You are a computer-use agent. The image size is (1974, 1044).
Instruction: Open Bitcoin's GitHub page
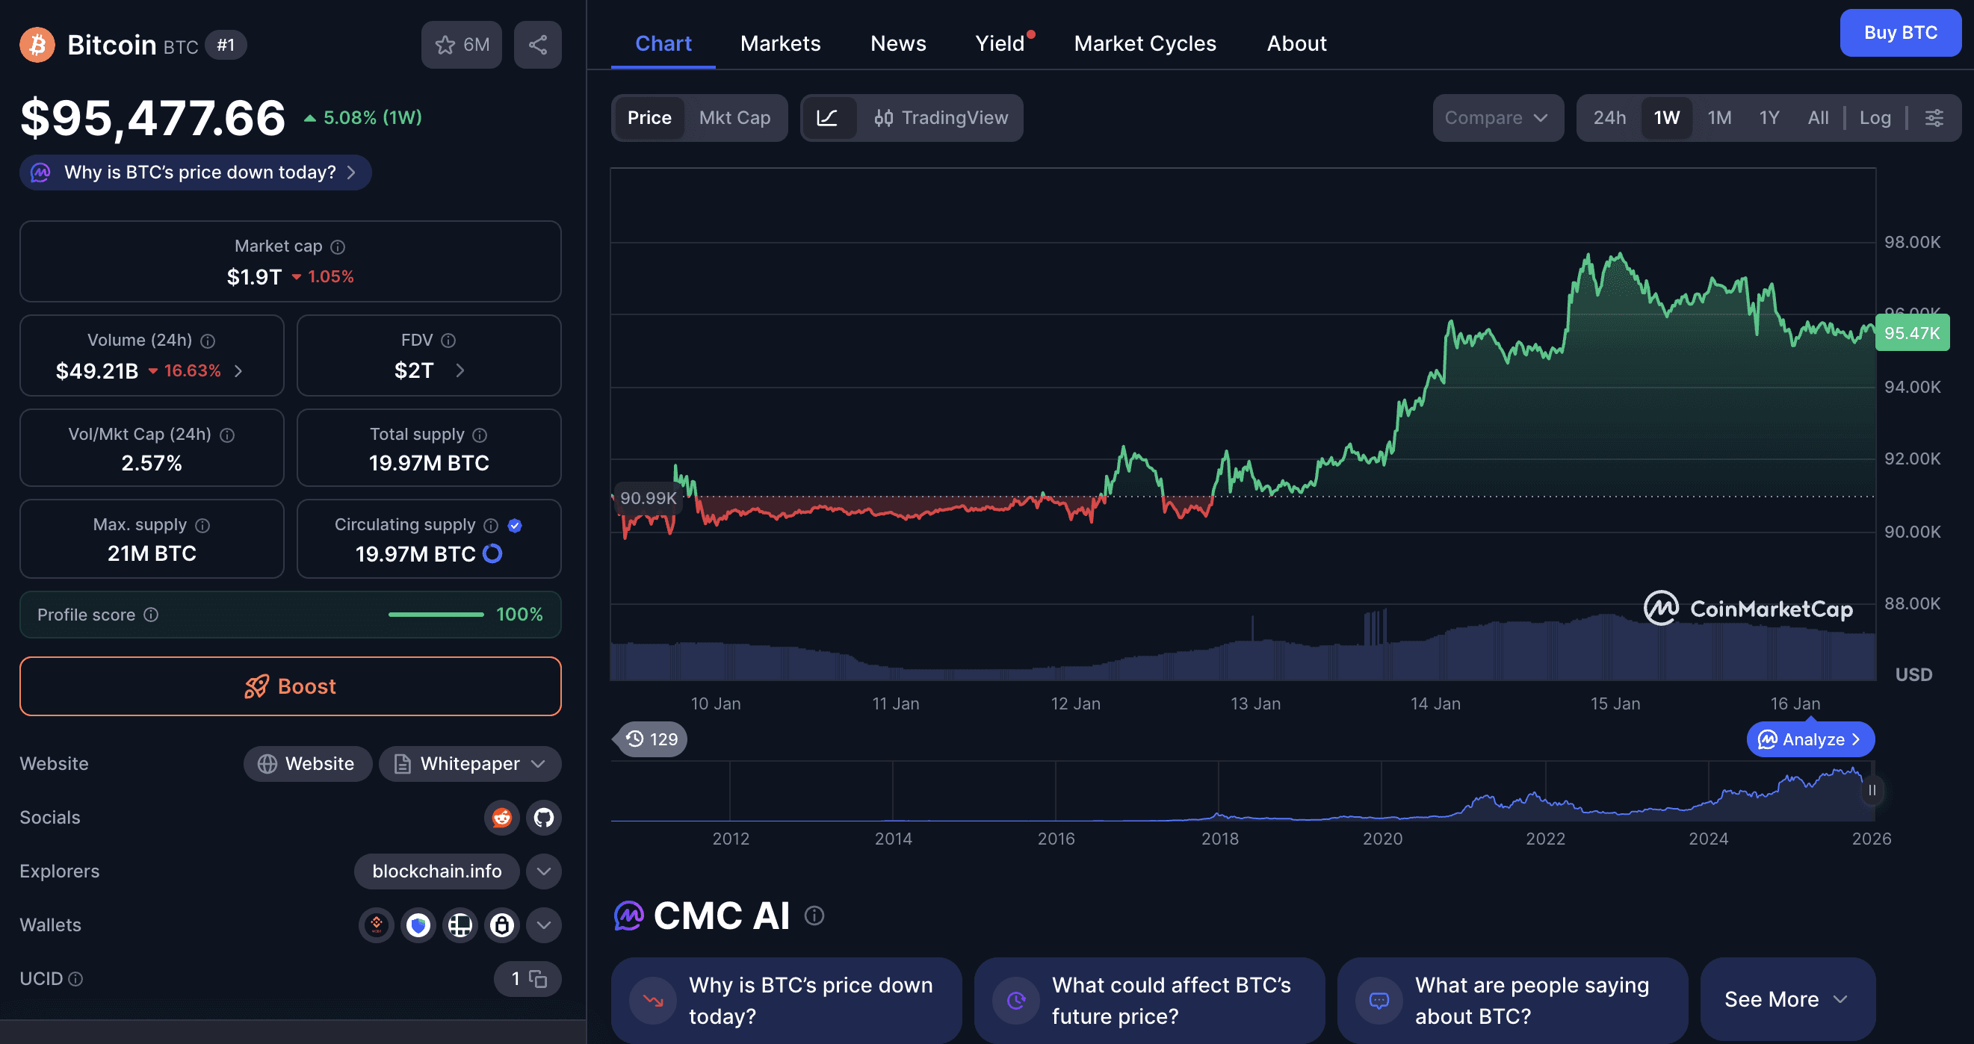click(544, 817)
